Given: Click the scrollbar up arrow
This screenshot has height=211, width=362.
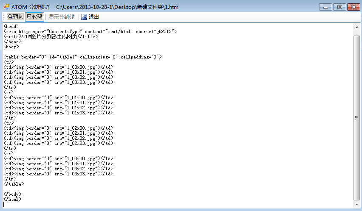Looking at the screenshot, I should pos(356,27).
